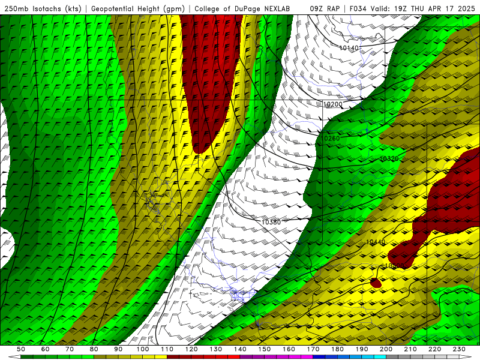Click the 10320 height contour label
This screenshot has width=480, height=360.
[x=389, y=158]
